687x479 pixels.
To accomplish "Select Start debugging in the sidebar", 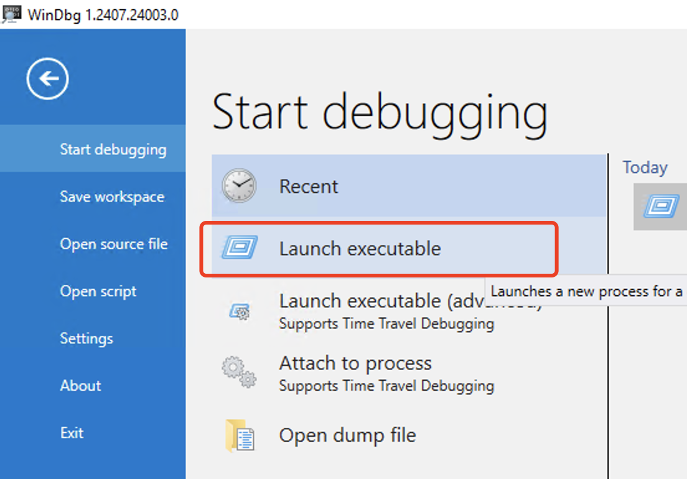I will 93,149.
